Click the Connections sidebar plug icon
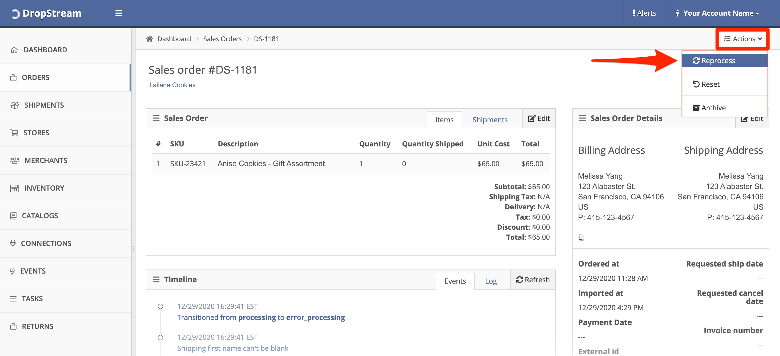The image size is (780, 356). pyautogui.click(x=13, y=243)
